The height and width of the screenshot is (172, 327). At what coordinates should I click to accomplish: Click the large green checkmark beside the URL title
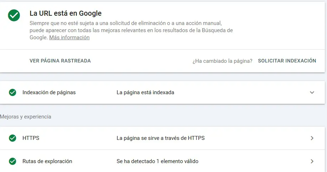14,15
